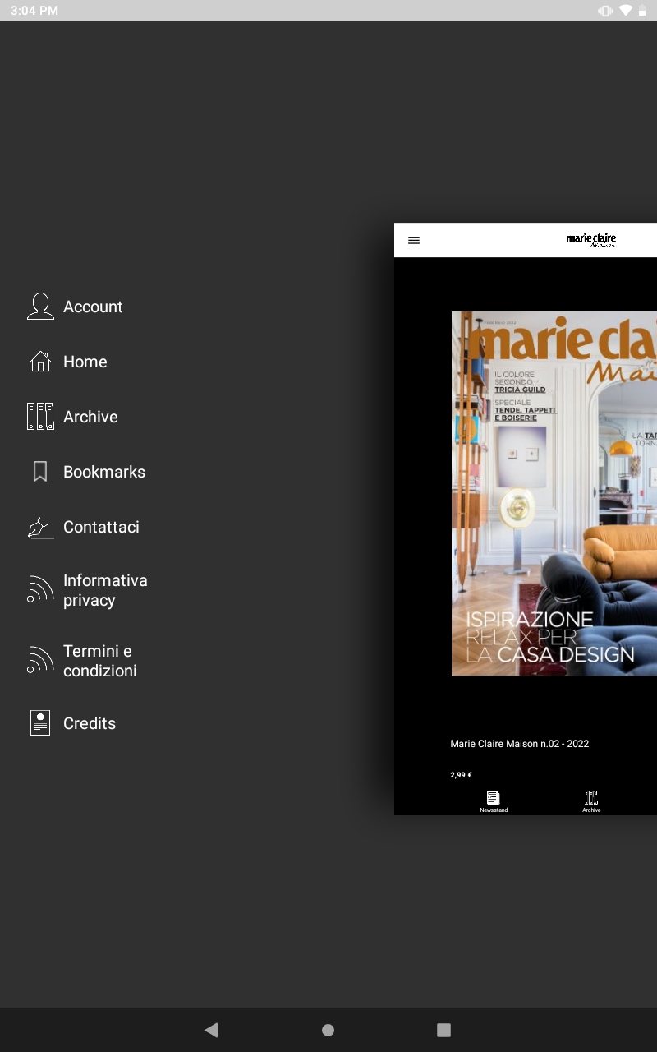Tap the Newsstand tab label
The height and width of the screenshot is (1052, 657).
point(494,810)
